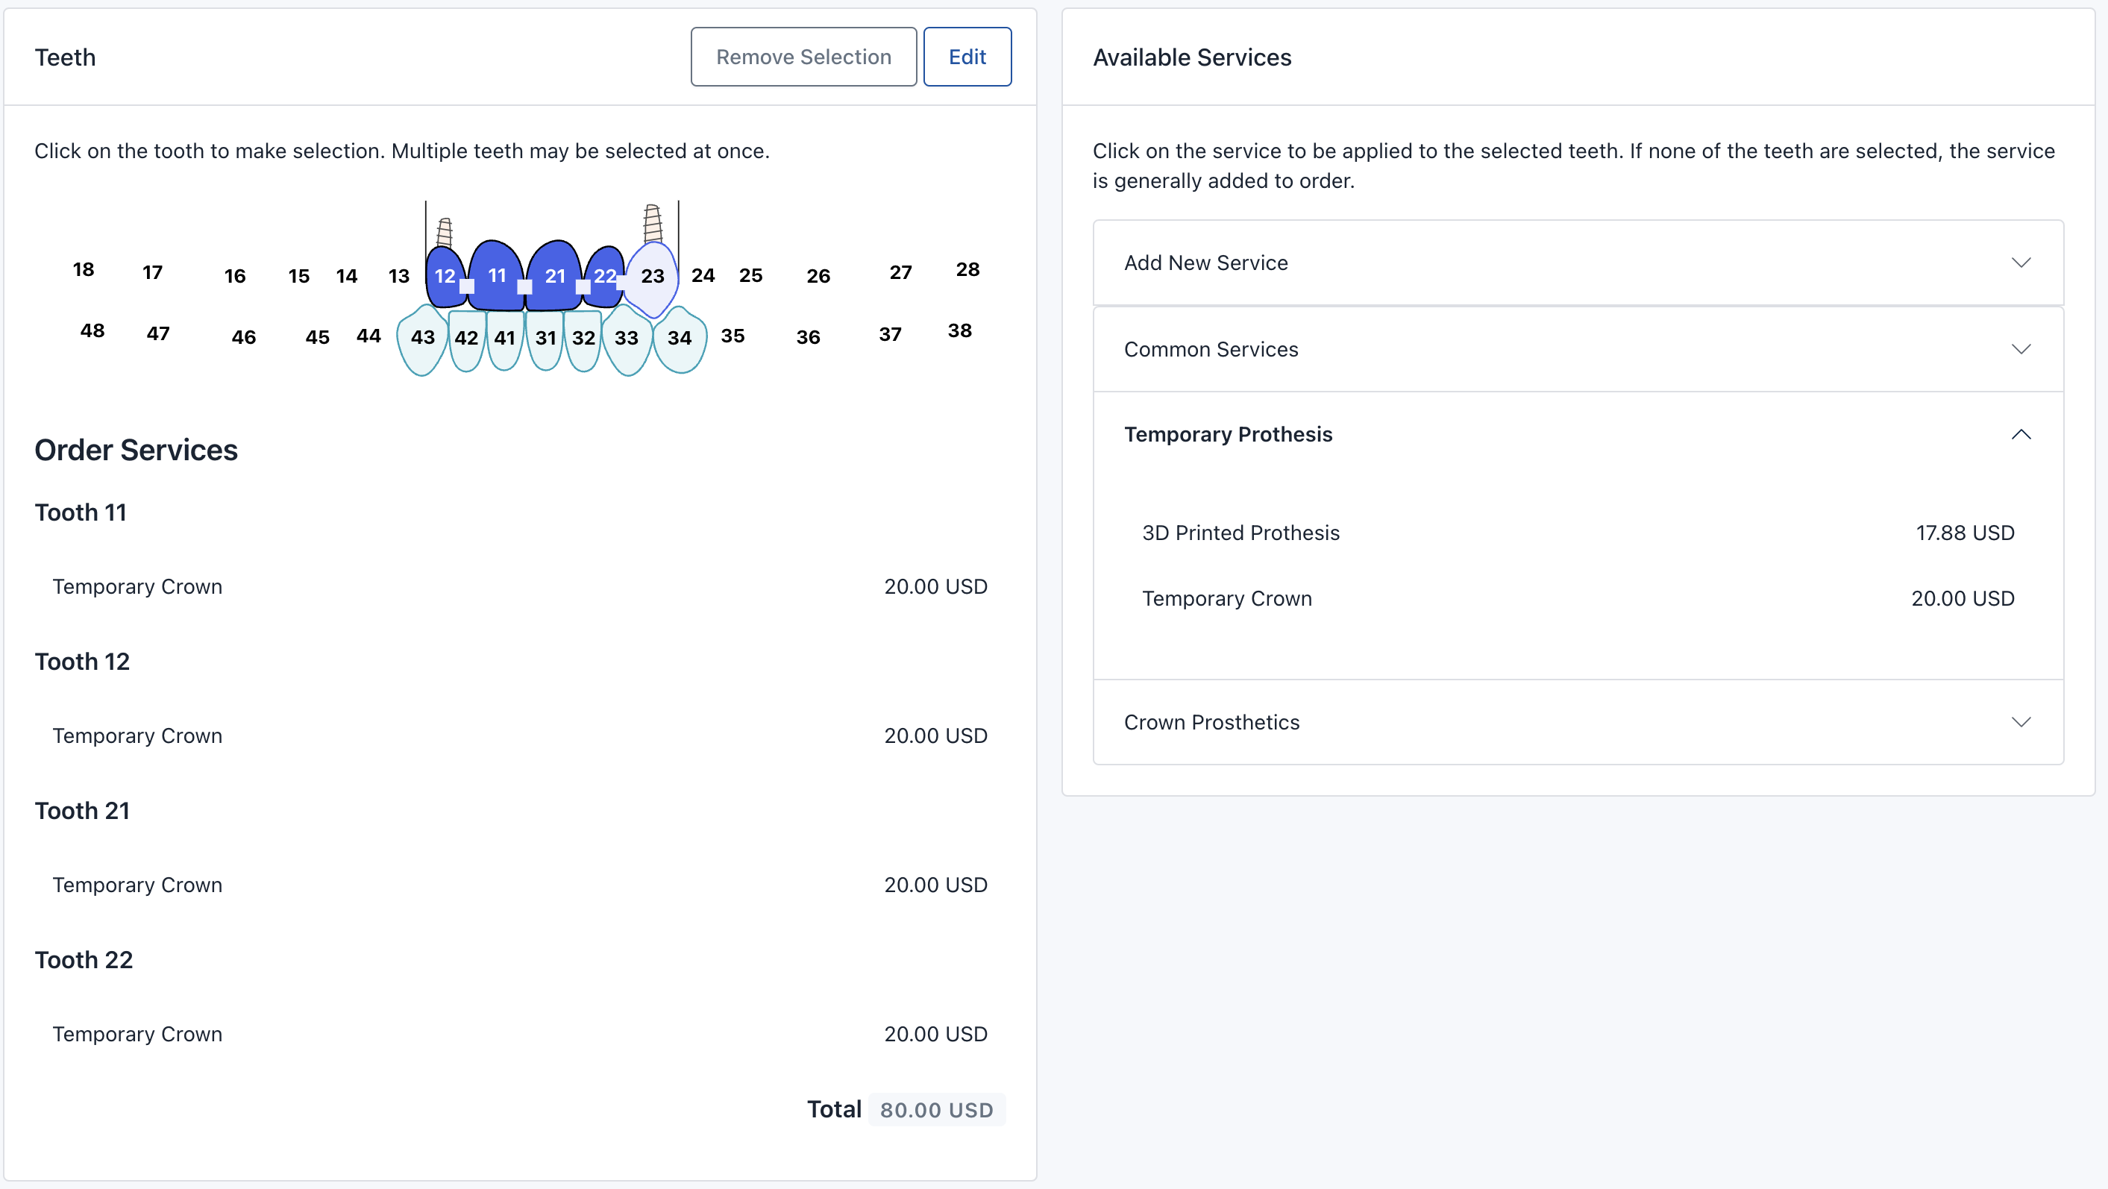
Task: Click the Remove Selection button
Action: [803, 57]
